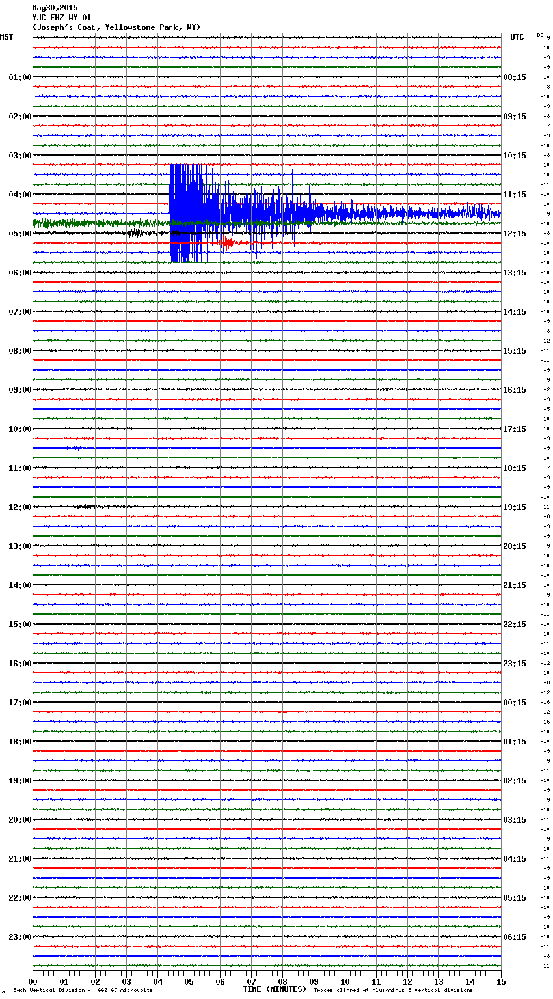Click the 22:00 MST time label

pyautogui.click(x=20, y=898)
